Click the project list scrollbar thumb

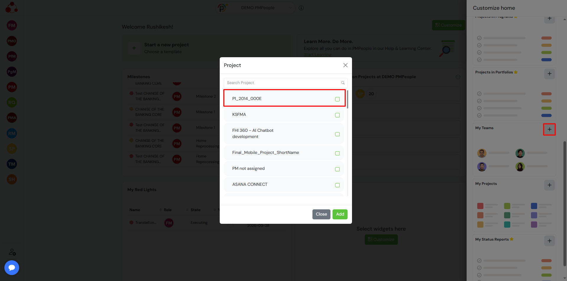pyautogui.click(x=347, y=100)
